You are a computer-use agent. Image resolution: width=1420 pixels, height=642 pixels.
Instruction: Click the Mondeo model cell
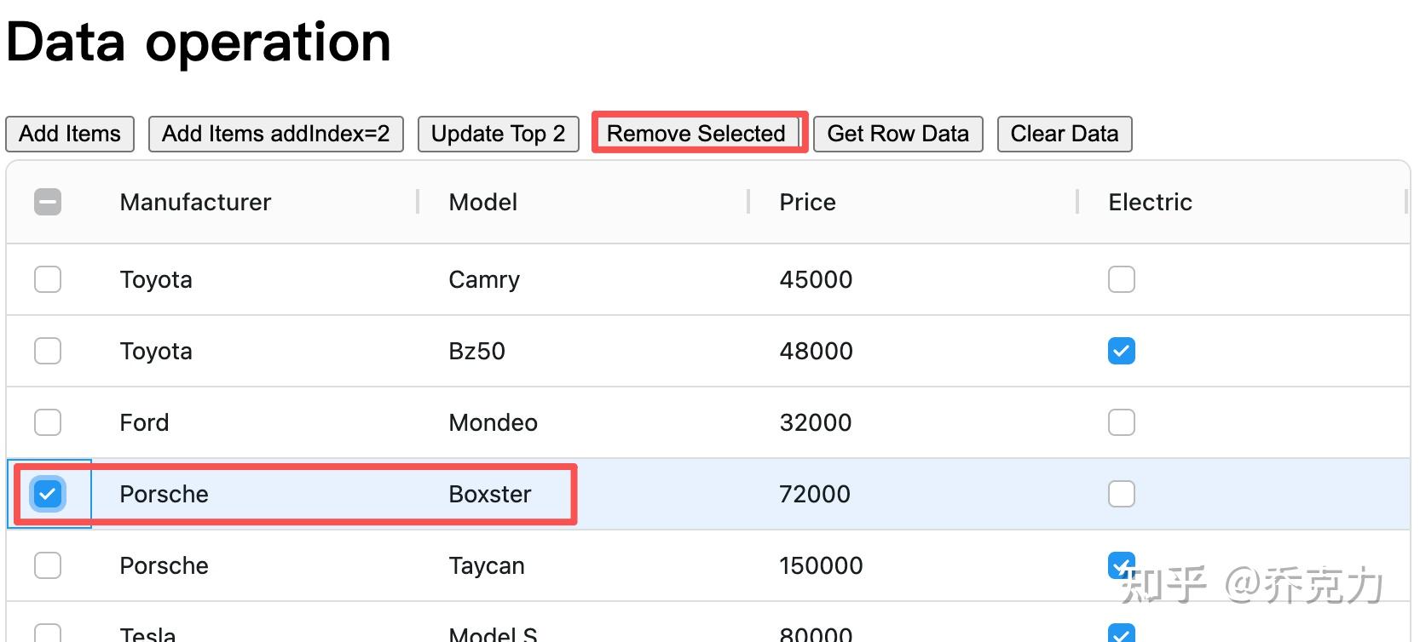tap(494, 422)
